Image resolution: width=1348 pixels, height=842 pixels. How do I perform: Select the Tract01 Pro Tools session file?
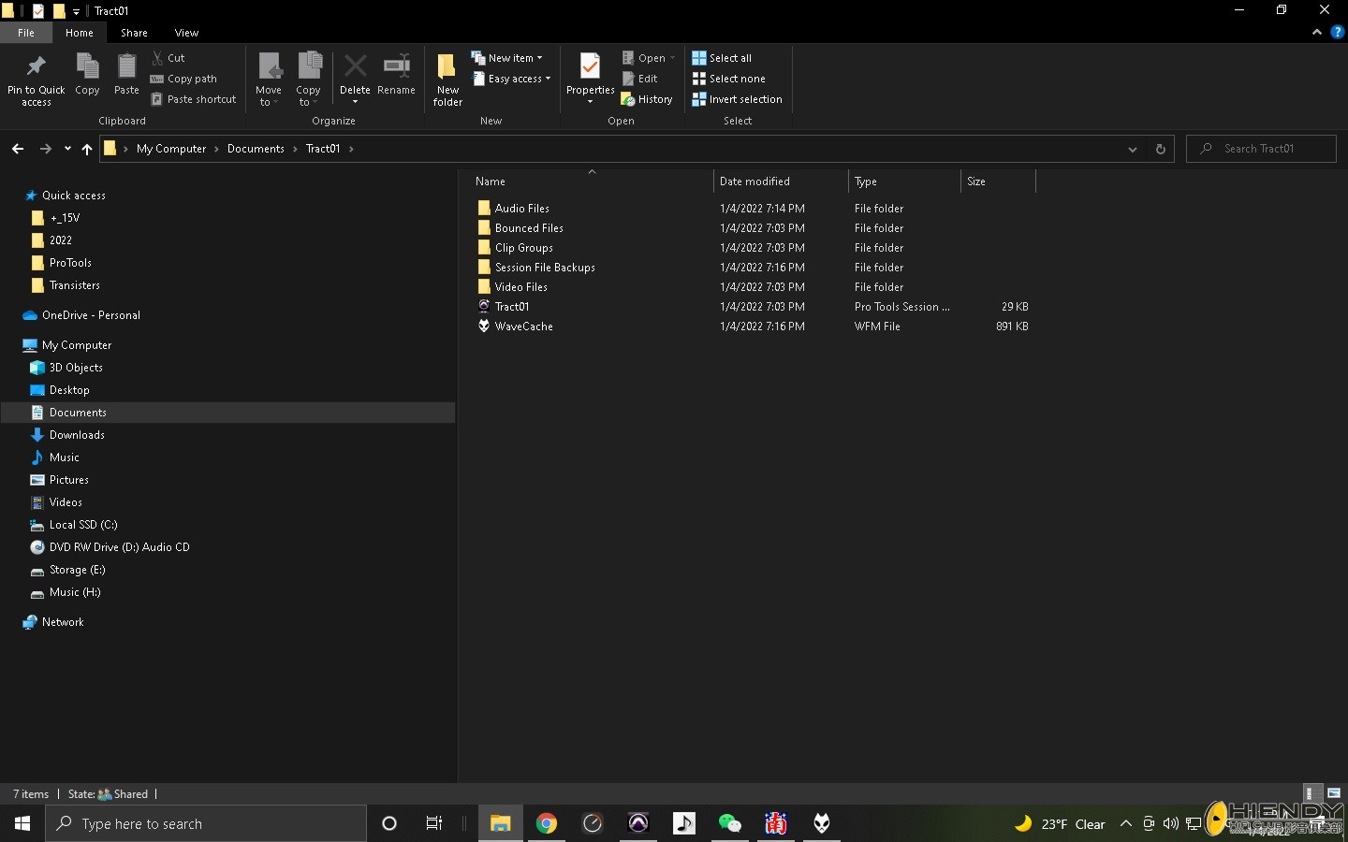(x=512, y=306)
